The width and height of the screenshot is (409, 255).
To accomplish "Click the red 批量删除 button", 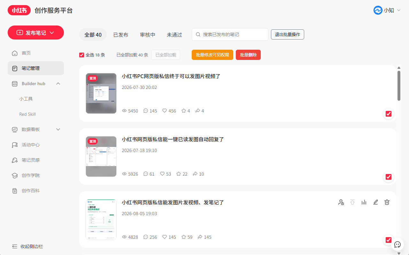I will (248, 55).
